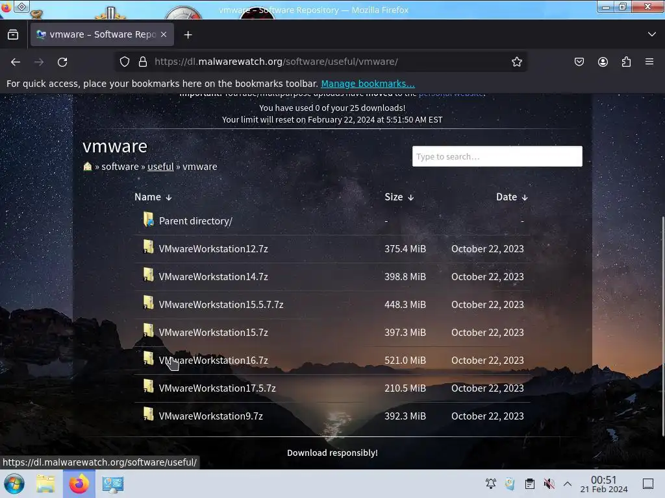The width and height of the screenshot is (665, 498).
Task: Click the archive icon beside VMwareWorkstation17.5.7z
Action: pos(149,386)
